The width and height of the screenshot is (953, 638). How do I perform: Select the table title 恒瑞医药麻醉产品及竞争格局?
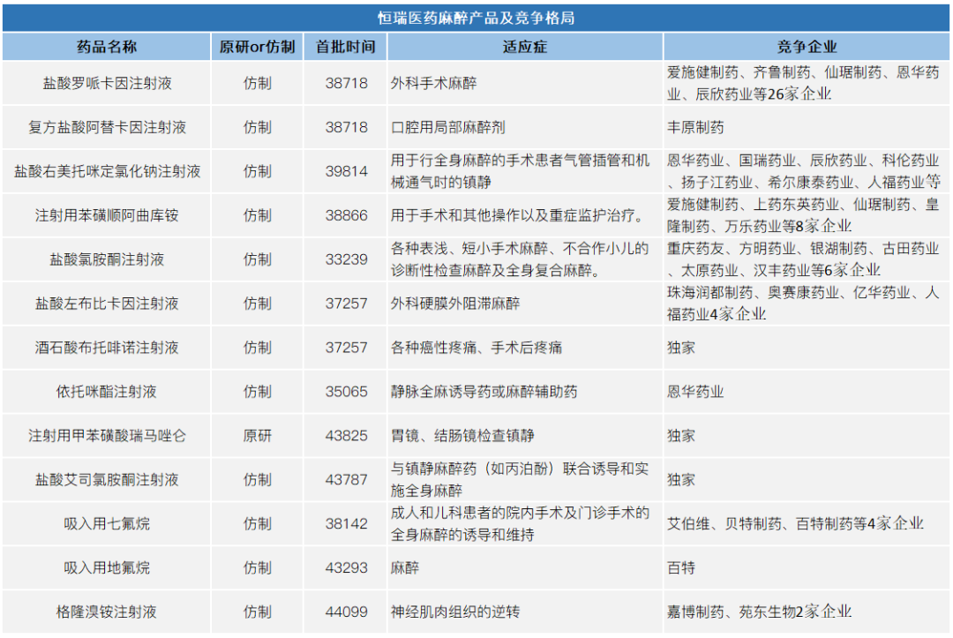pos(476,19)
